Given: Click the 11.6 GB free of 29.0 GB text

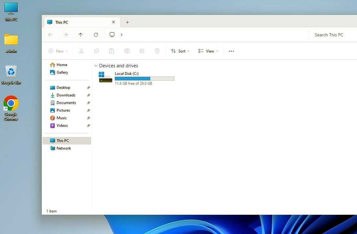Looking at the screenshot, I should point(134,83).
